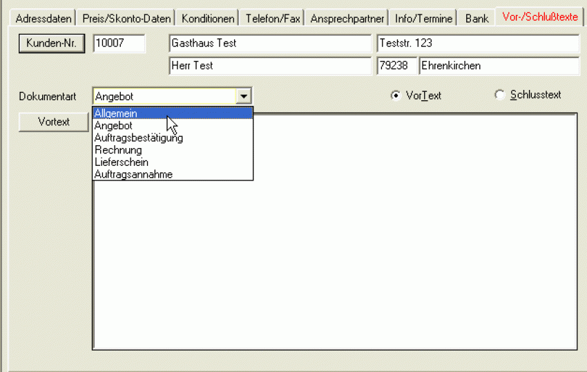
Task: Switch to the Bank tab
Action: pos(477,19)
